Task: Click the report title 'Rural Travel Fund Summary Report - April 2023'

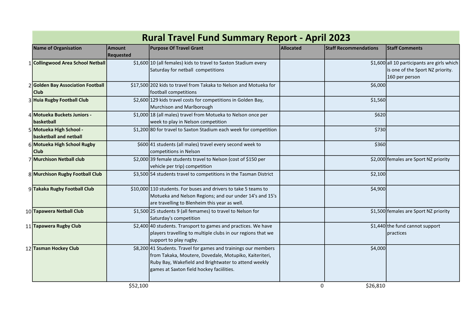Action: (x=246, y=38)
